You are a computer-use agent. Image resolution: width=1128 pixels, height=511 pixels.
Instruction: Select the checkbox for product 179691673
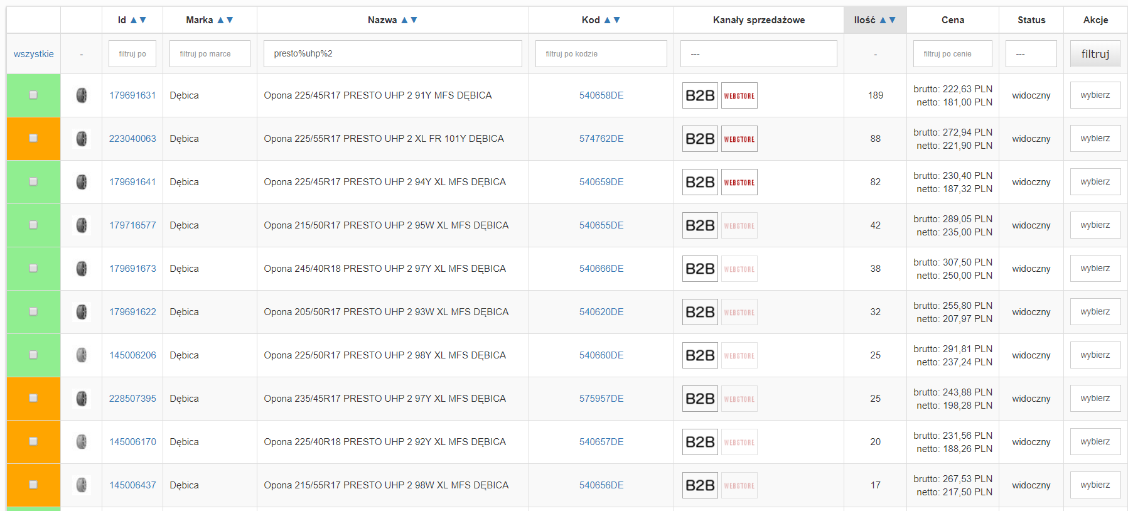click(x=33, y=269)
